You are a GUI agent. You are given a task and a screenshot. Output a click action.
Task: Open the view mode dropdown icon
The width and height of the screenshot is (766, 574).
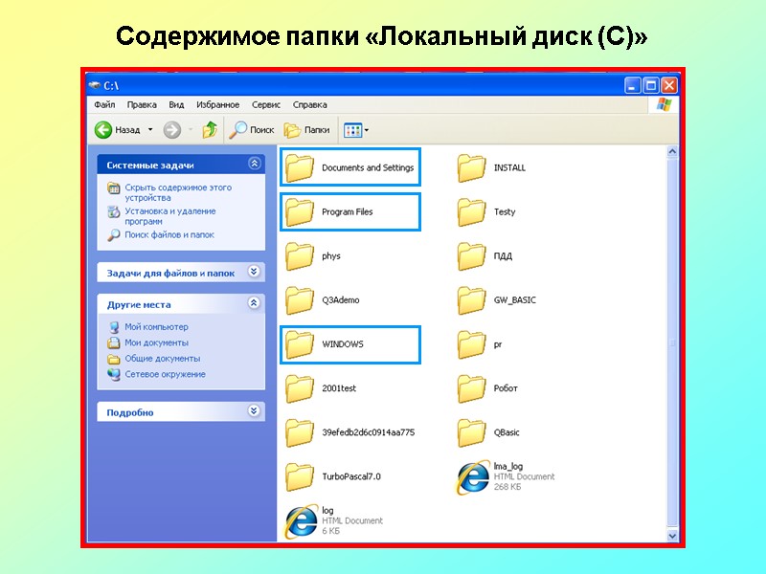pyautogui.click(x=356, y=130)
